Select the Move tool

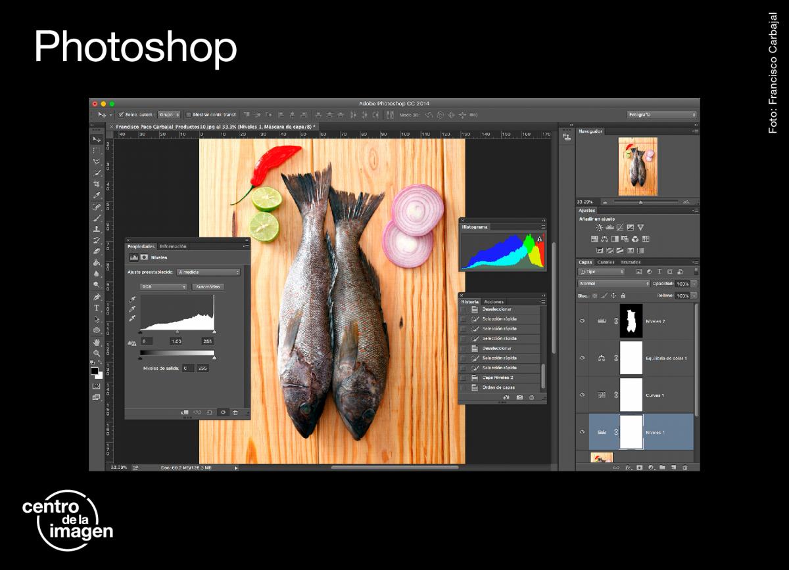click(x=97, y=139)
